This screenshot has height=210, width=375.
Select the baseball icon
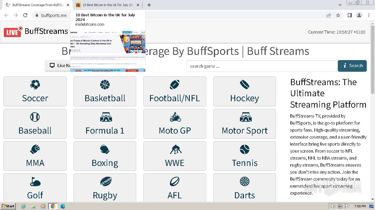click(35, 117)
